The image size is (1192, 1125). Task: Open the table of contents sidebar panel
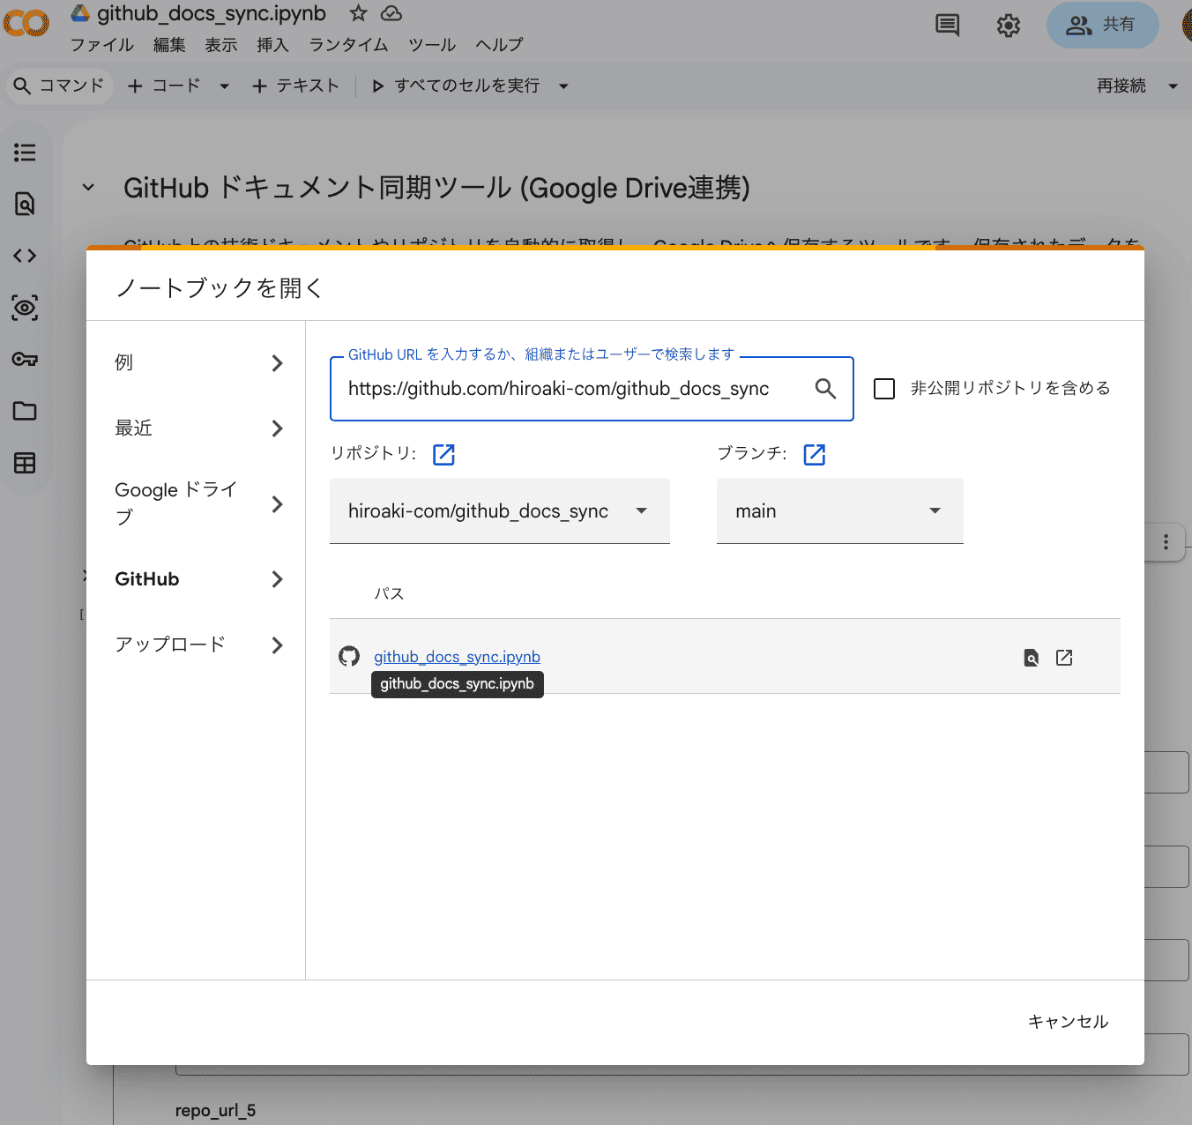click(25, 152)
